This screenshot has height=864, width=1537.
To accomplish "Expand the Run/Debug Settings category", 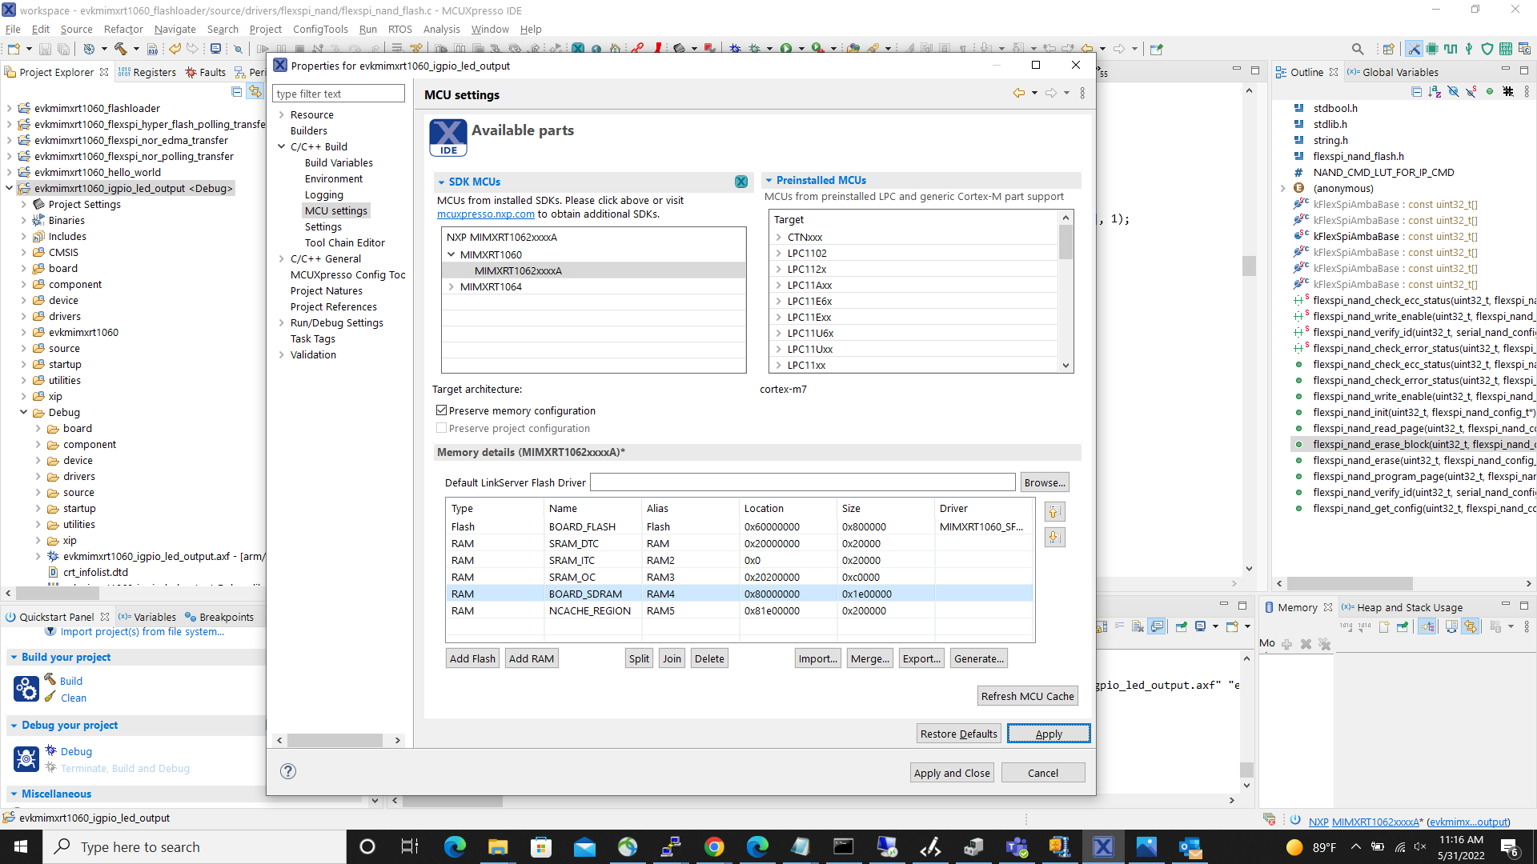I will pos(282,322).
